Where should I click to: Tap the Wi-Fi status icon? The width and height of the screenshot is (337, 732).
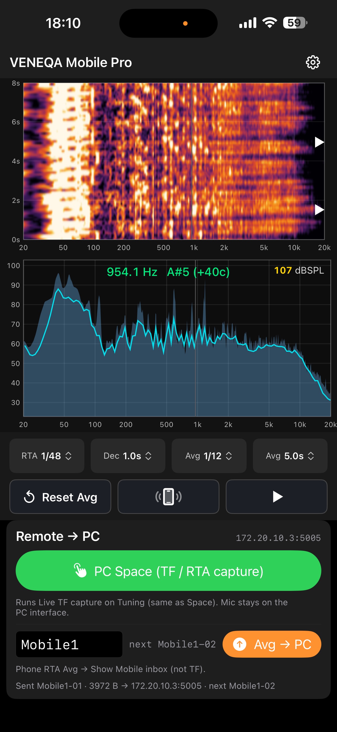tap(270, 23)
